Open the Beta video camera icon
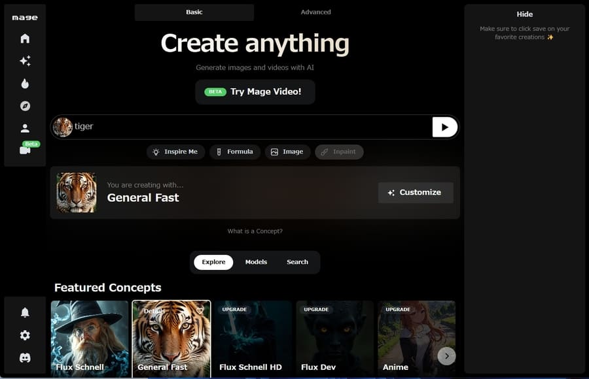 coord(25,150)
